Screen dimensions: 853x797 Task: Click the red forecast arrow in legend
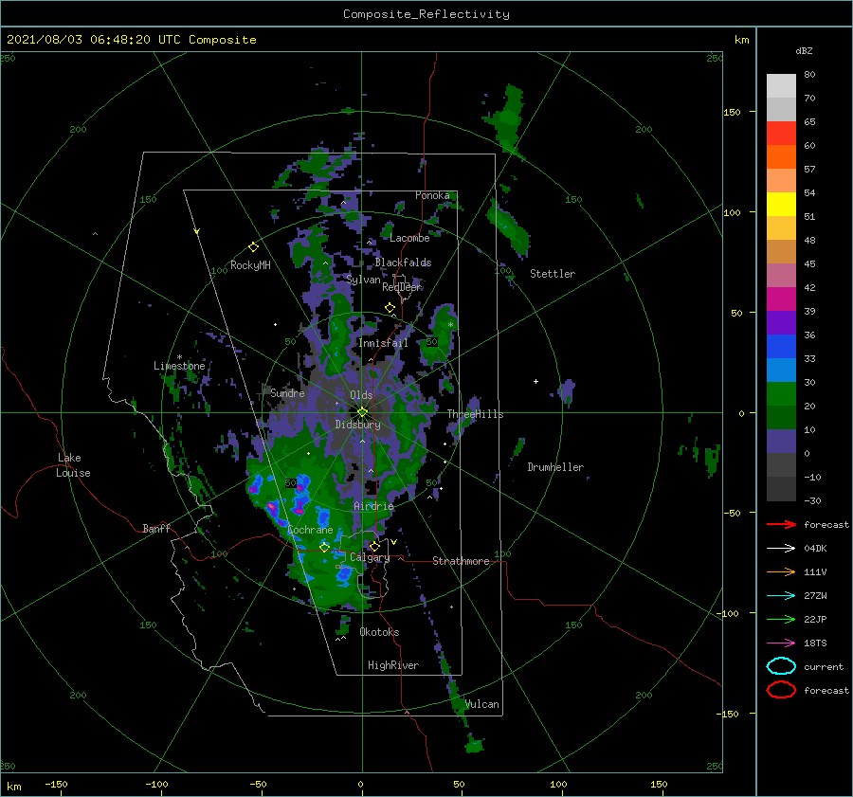coord(781,524)
